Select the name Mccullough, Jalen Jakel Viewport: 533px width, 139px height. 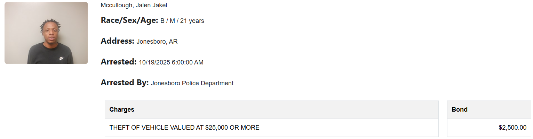pyautogui.click(x=134, y=5)
